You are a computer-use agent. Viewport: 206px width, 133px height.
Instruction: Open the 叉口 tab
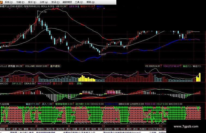coord(32,129)
